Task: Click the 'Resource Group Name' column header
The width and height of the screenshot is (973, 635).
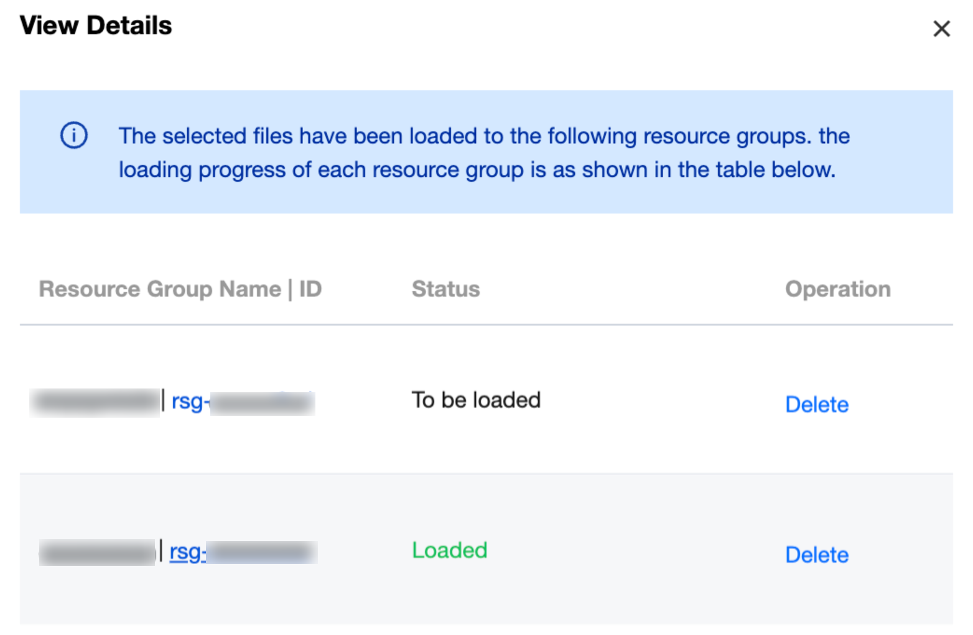Action: coord(160,289)
